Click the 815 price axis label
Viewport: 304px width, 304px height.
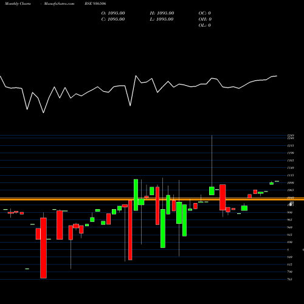pos(290,264)
